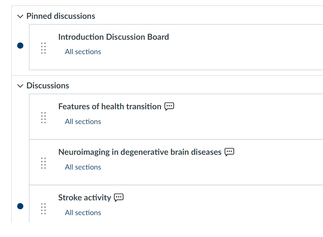Open the Stroke activity discussion
Screen dimensions: 323x237
click(x=84, y=198)
